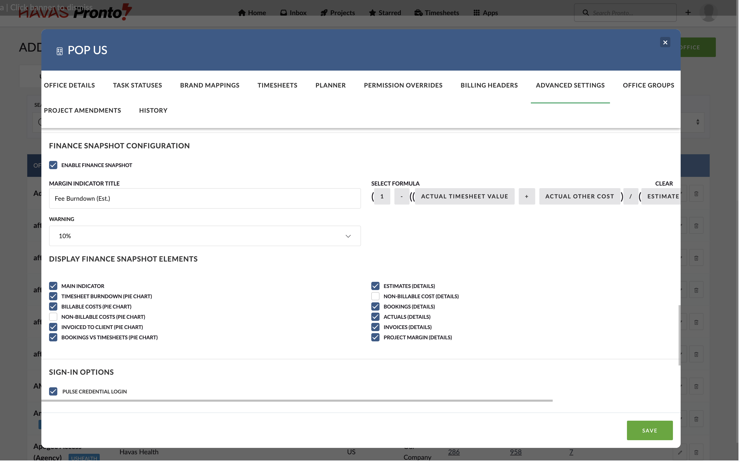Check Non-Billable Cost (Details) box

coord(376,297)
